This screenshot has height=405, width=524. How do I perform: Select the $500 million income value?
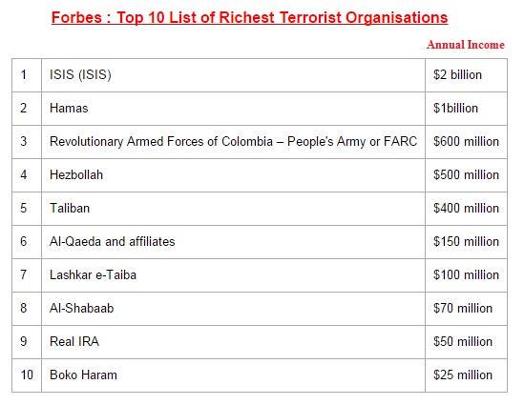click(x=466, y=175)
